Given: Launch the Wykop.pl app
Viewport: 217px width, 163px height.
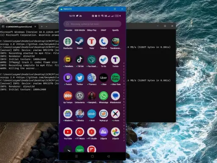Looking at the screenshot, I should coord(103,114).
